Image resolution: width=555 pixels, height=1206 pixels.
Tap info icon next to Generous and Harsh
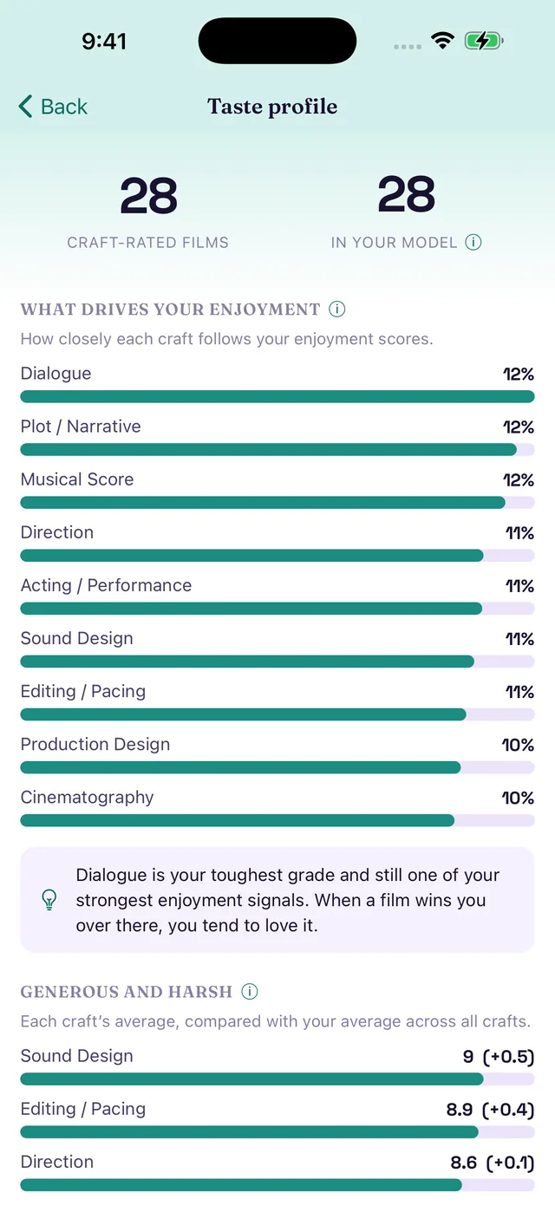point(250,992)
